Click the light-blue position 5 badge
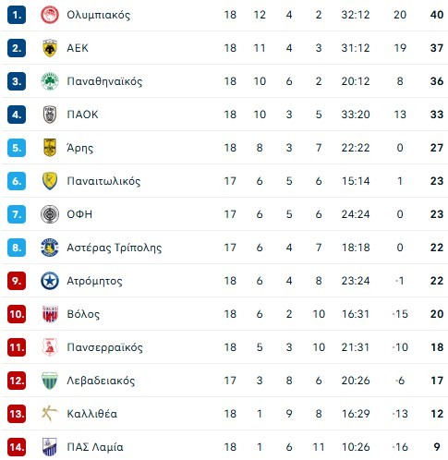The image size is (448, 460). 17,148
